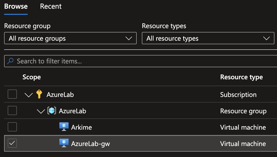Collapse the AzureLab subscription tree node
277x157 pixels.
coord(29,95)
